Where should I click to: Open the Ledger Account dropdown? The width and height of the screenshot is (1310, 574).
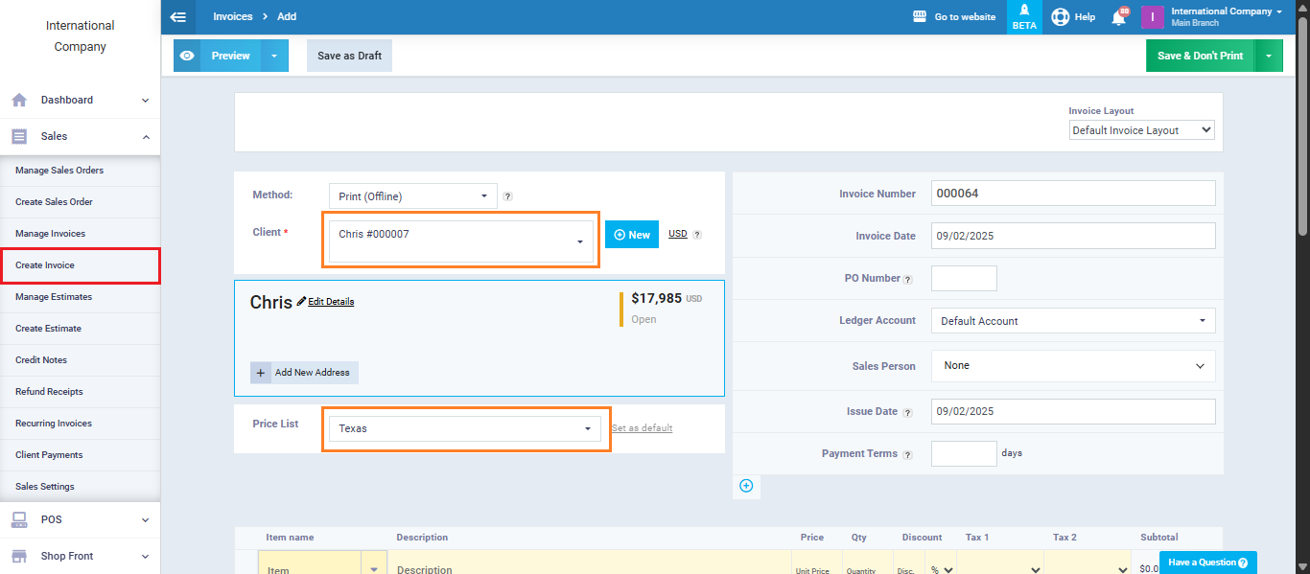(1073, 321)
